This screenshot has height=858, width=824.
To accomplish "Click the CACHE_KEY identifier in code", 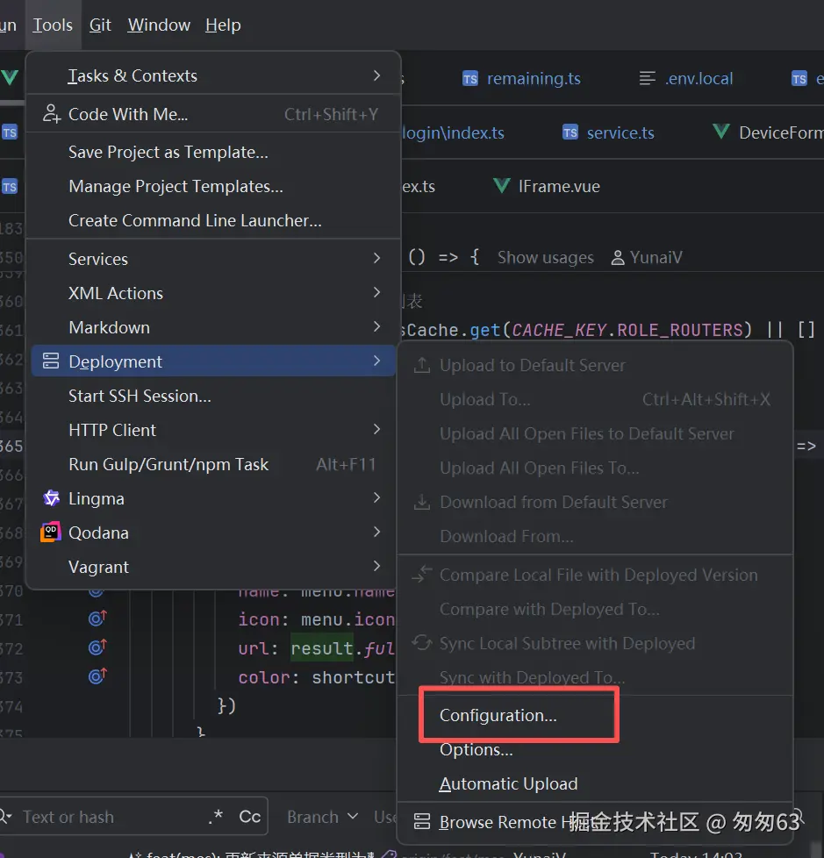I will click(558, 330).
